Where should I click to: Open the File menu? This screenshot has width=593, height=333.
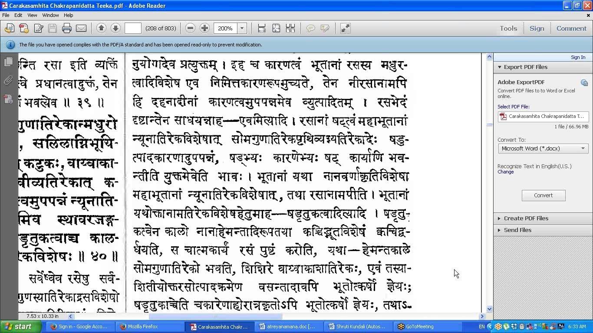click(x=6, y=15)
